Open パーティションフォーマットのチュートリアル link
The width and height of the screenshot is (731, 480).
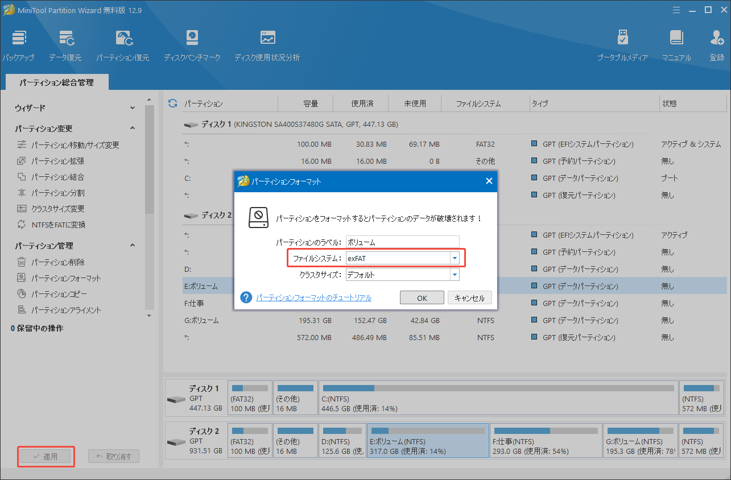313,297
